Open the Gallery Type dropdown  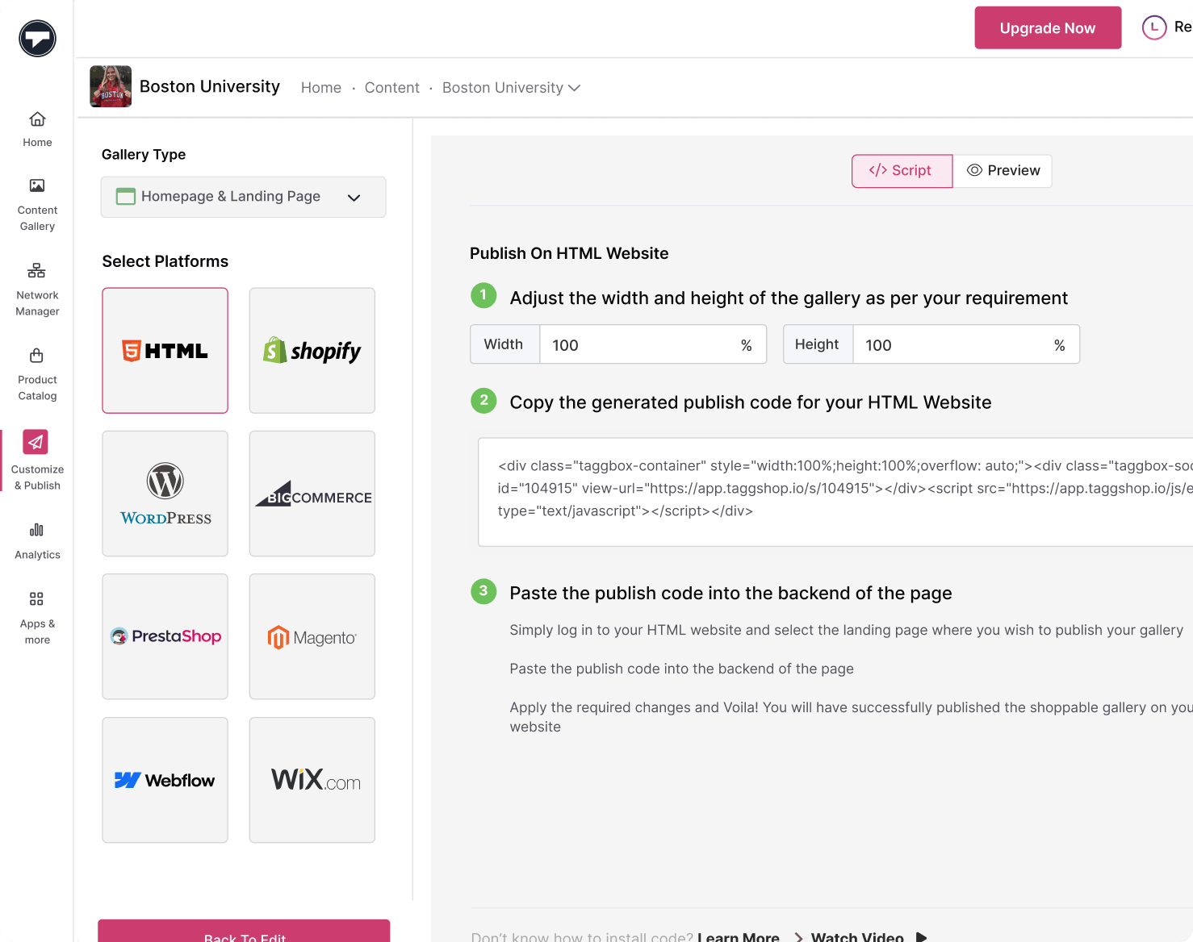[x=243, y=197]
